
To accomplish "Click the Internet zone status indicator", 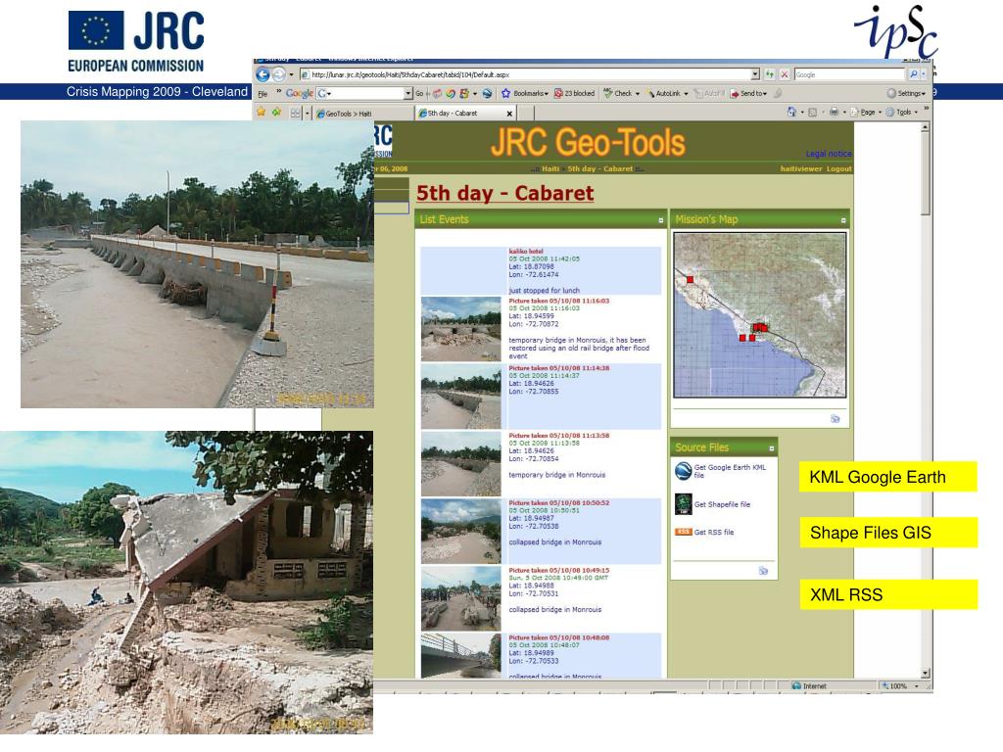I will tap(809, 685).
